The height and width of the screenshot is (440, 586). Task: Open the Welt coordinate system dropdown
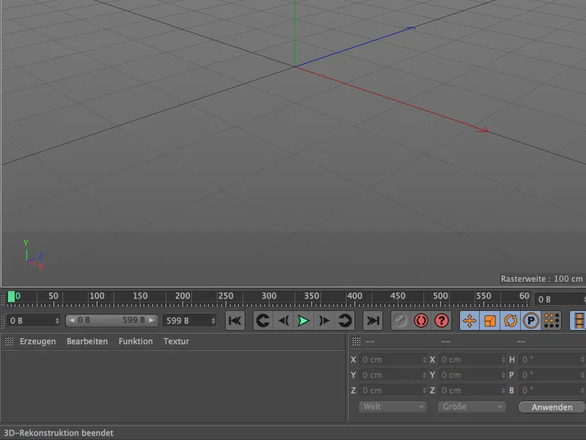pyautogui.click(x=392, y=407)
